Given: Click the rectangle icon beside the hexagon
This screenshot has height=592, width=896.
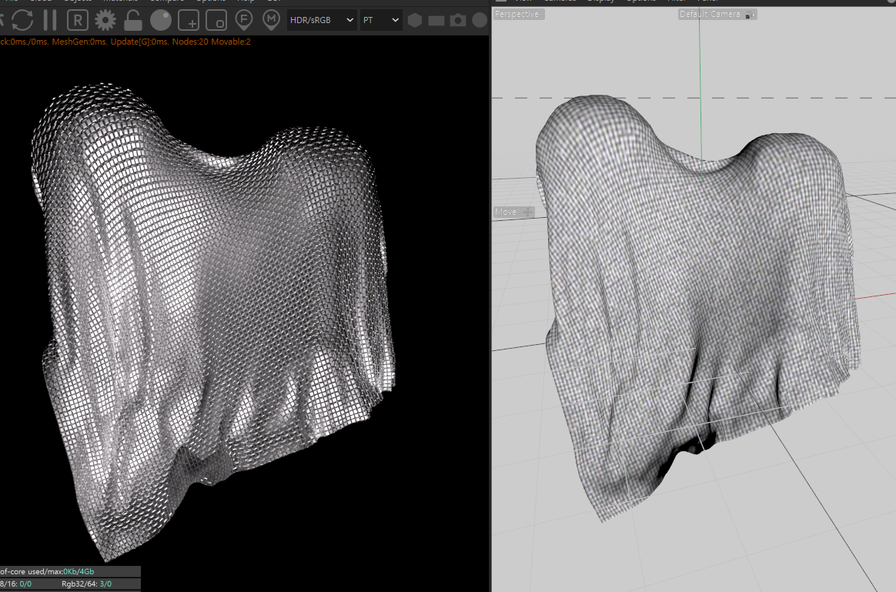Looking at the screenshot, I should pos(436,21).
